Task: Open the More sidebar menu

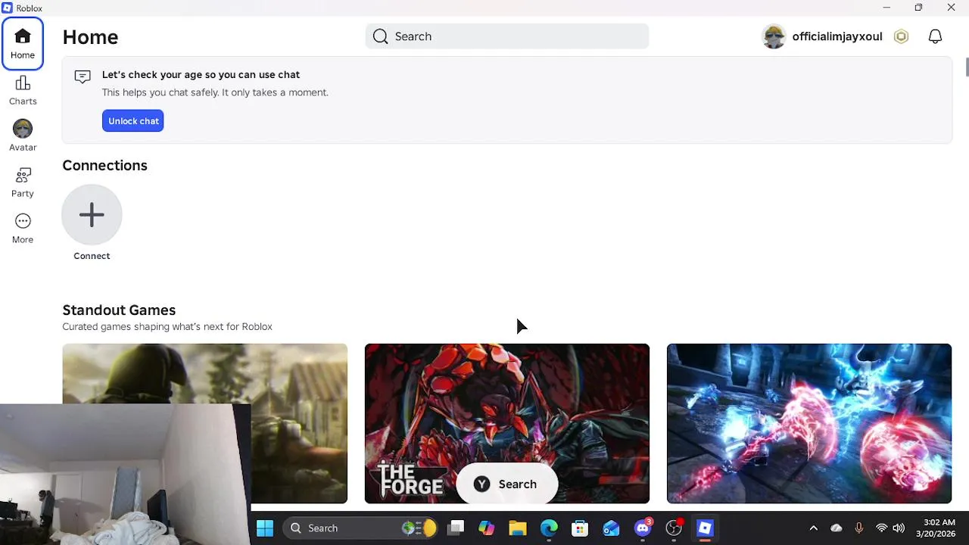Action: click(x=23, y=229)
